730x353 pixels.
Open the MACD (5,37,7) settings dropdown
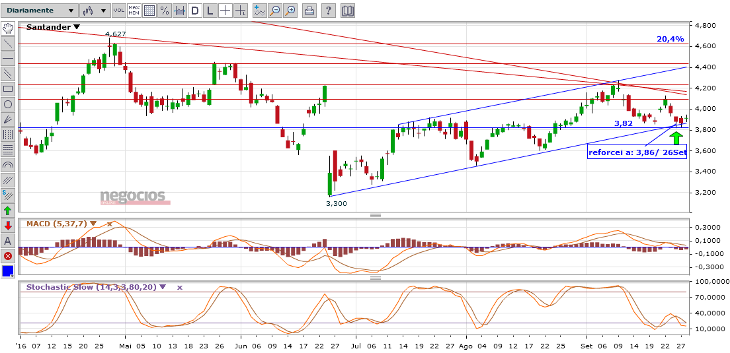coord(93,224)
